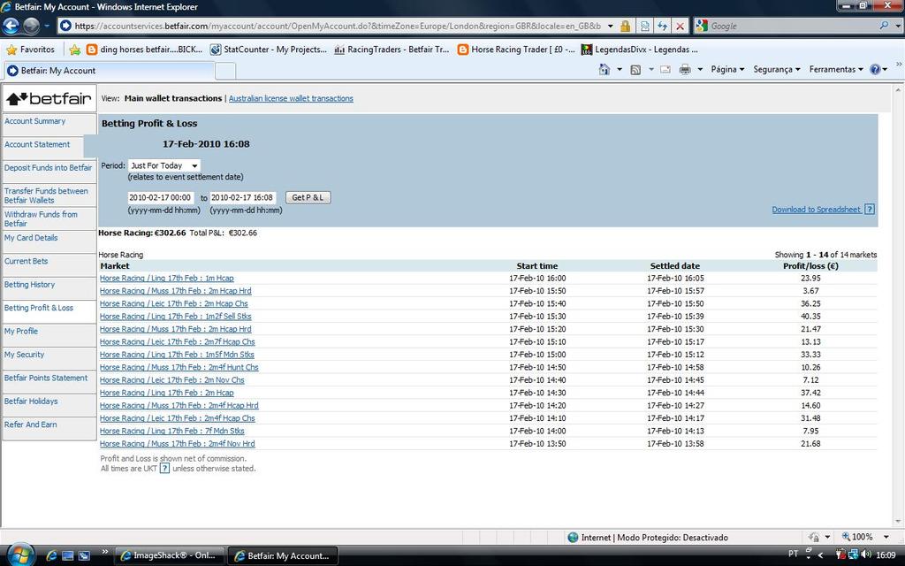This screenshot has height=566, width=905.
Task: Open 'Australian license wallet transactions' link
Action: (x=291, y=99)
